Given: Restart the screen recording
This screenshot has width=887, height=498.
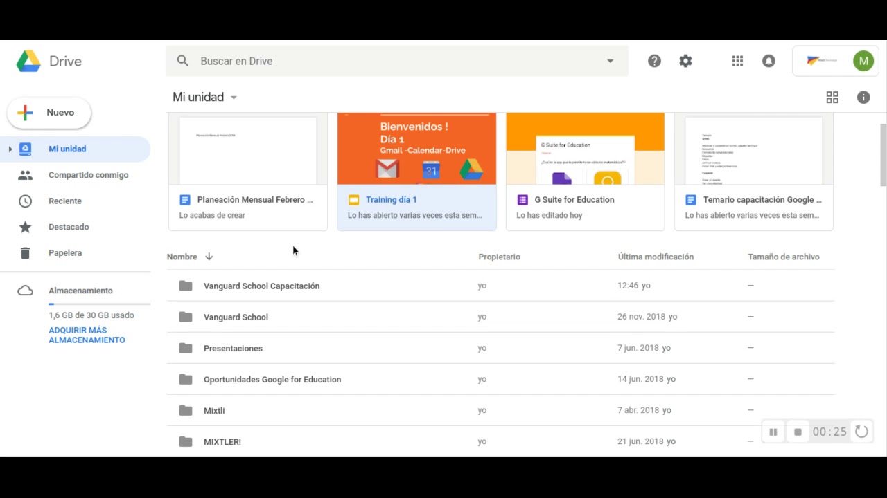Looking at the screenshot, I should (861, 432).
